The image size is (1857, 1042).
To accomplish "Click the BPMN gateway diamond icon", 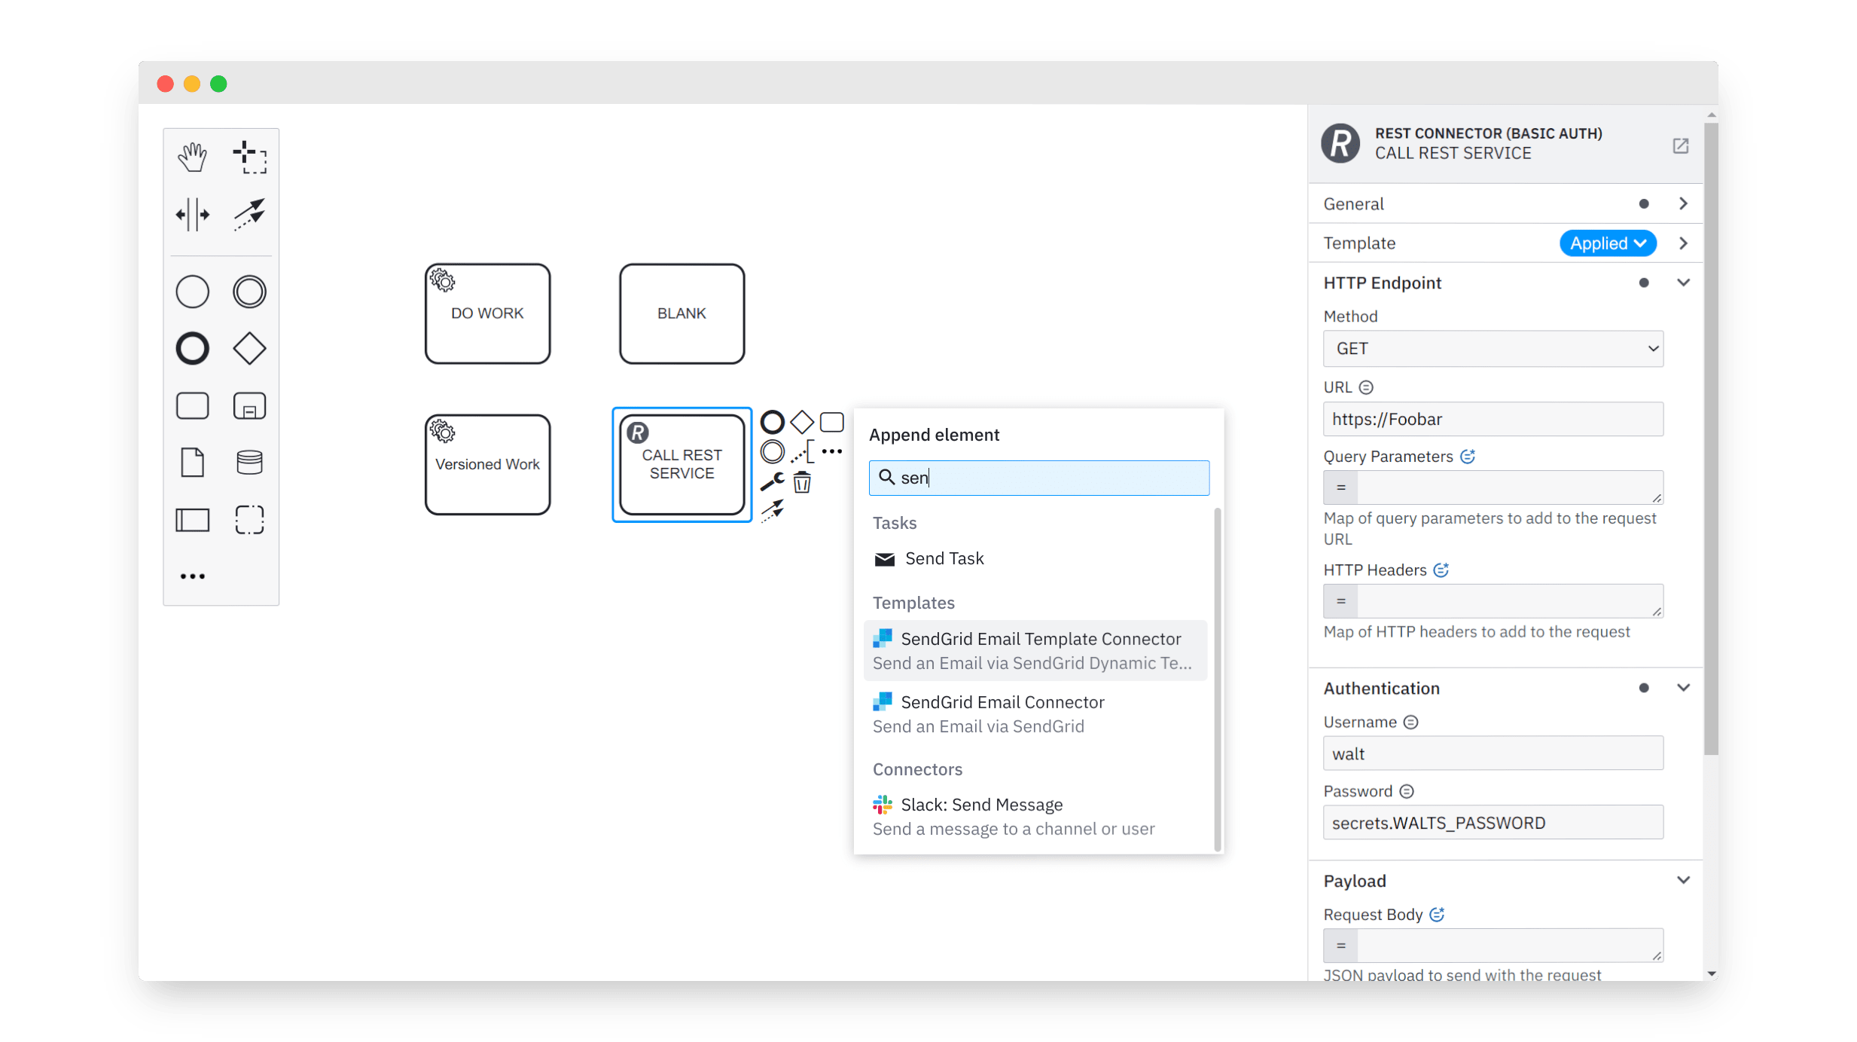I will click(250, 347).
